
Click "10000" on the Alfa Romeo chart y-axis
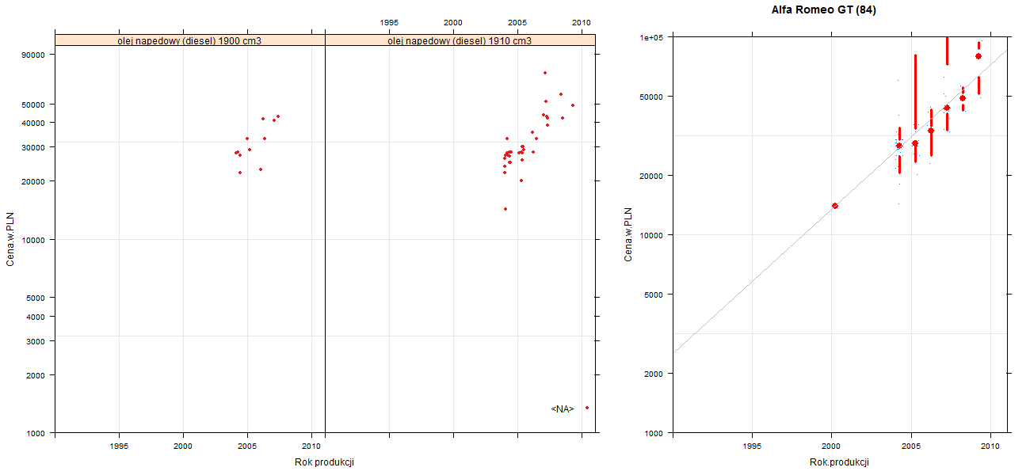[652, 235]
